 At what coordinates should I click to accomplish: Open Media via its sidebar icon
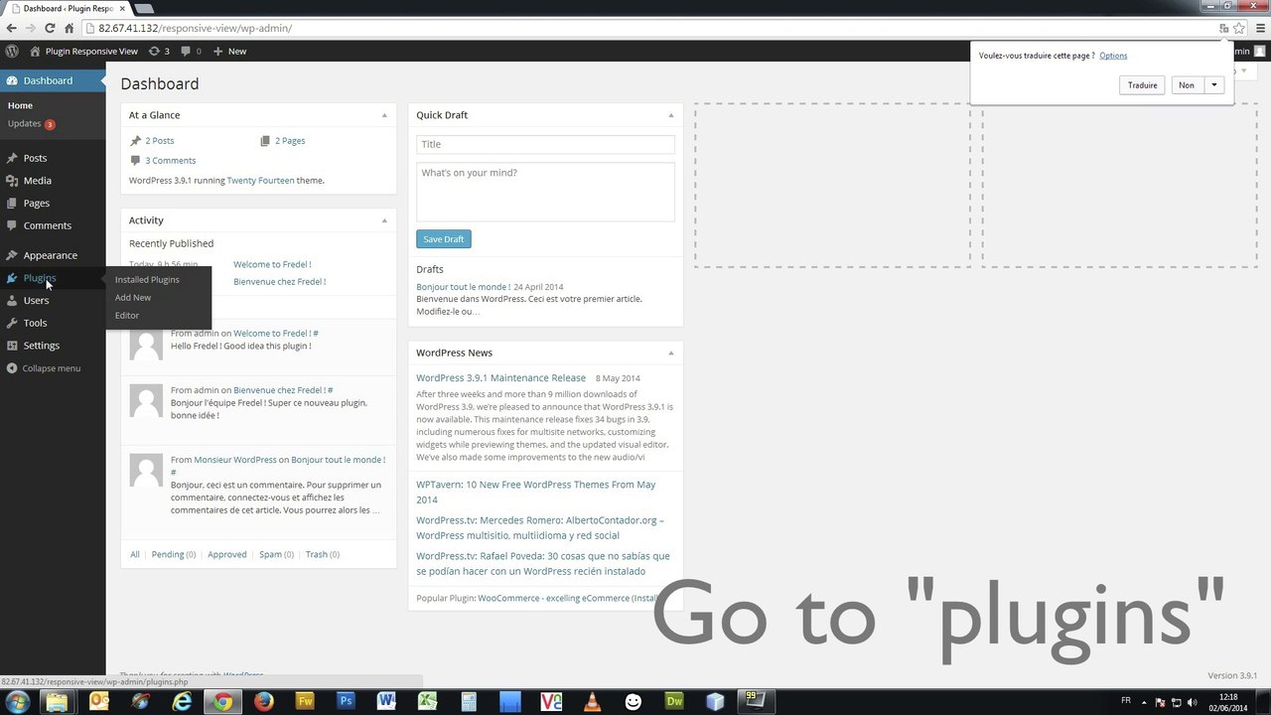point(12,181)
